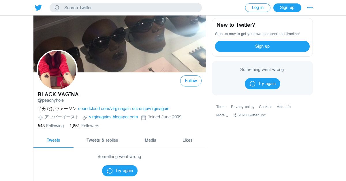346x181 pixels.
Task: Click the calendar icon beside Joined June 2009
Action: pos(144,118)
